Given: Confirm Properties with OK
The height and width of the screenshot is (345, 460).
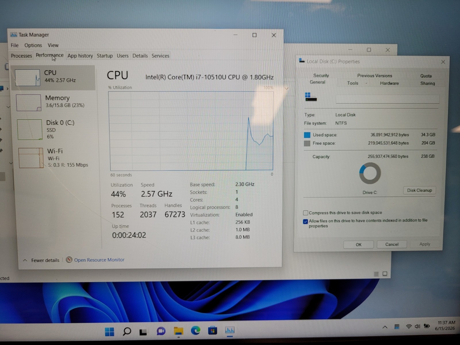Looking at the screenshot, I should point(359,245).
